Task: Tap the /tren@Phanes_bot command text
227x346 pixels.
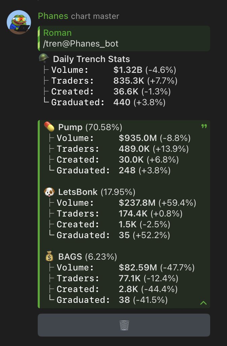Action: [81, 44]
